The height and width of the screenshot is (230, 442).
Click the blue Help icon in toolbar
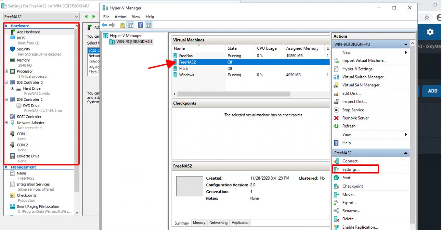tap(141, 25)
